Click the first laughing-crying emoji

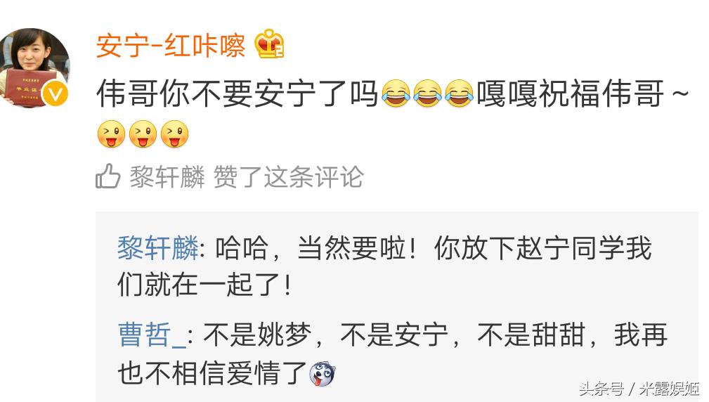tap(396, 93)
